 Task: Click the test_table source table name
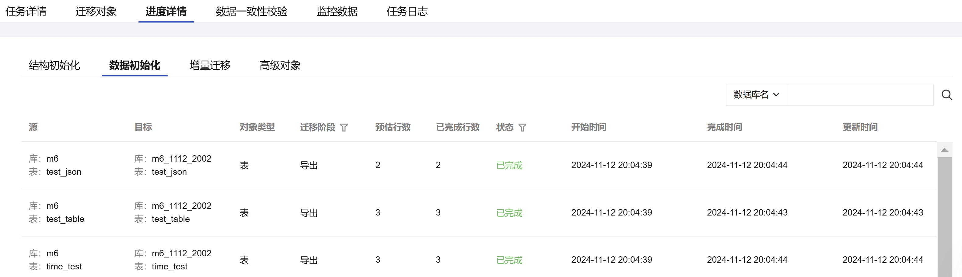pos(65,219)
